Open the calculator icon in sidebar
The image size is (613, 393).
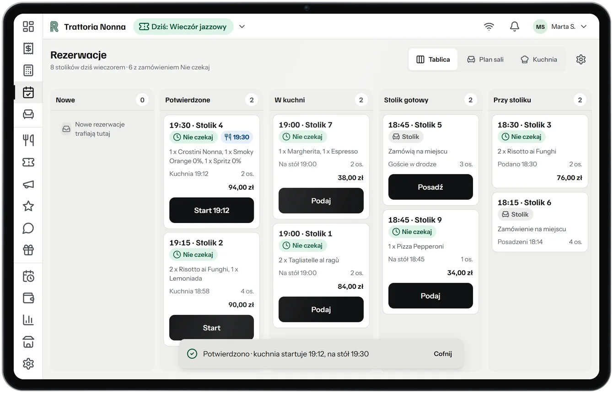(x=28, y=70)
